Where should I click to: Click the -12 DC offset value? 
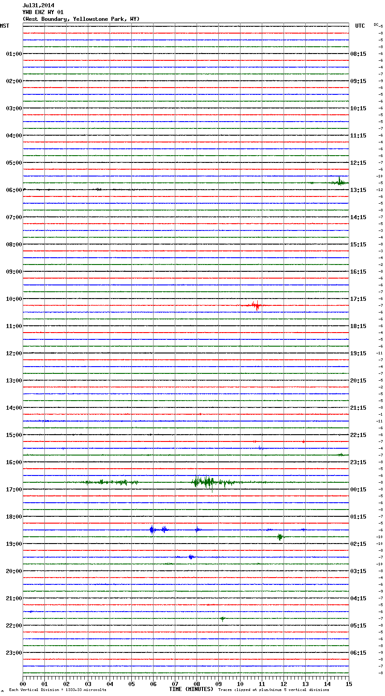(380, 190)
